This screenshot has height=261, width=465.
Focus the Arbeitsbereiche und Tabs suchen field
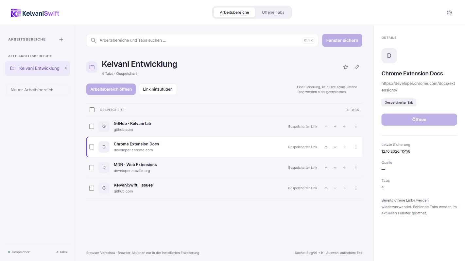202,40
